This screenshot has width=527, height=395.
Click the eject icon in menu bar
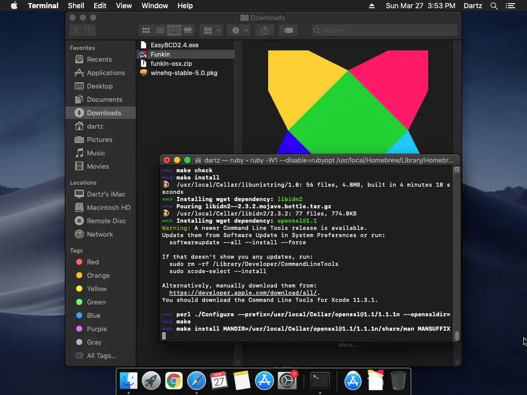tap(372, 6)
